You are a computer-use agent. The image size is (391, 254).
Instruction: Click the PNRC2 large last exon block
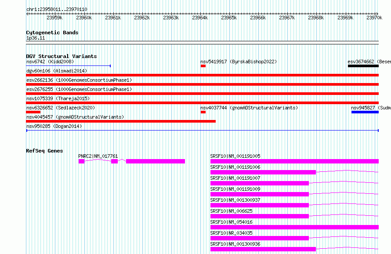click(x=156, y=161)
